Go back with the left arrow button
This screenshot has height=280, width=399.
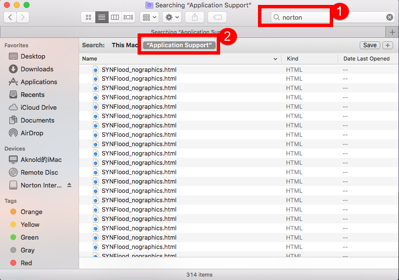[10, 17]
